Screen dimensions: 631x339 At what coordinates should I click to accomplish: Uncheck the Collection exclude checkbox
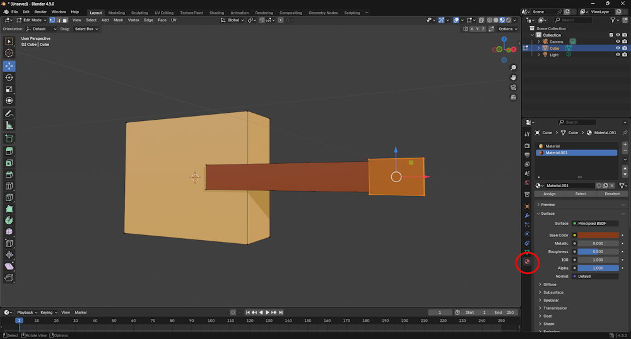pos(611,35)
